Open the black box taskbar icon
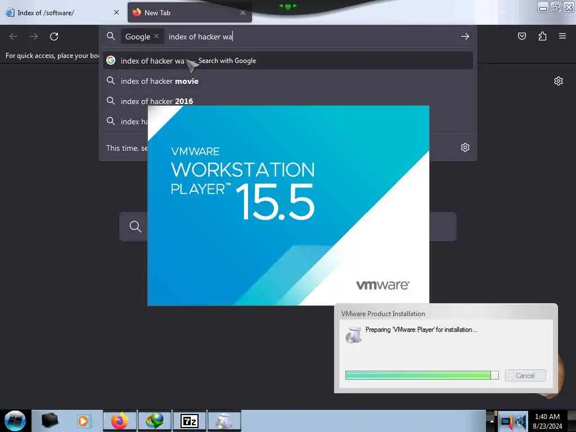Viewport: 576px width, 432px height. click(x=49, y=421)
